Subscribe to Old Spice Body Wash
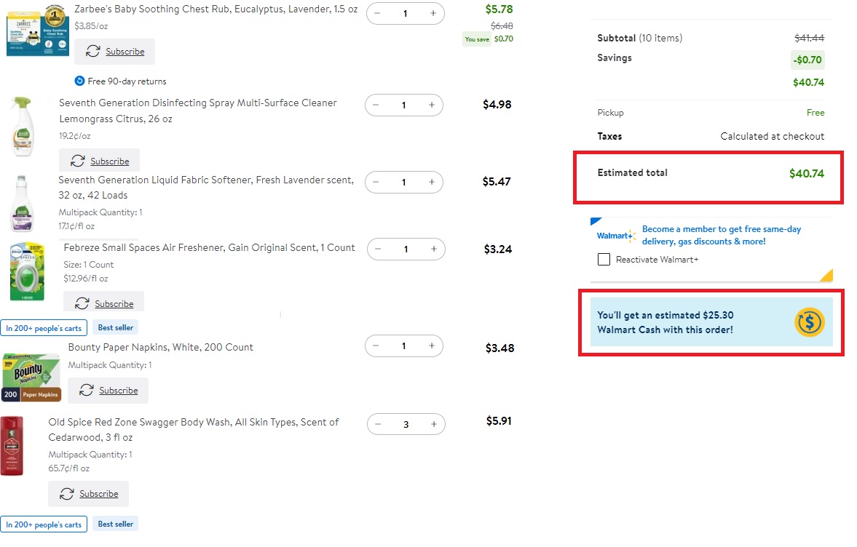Viewport: 857px width, 547px height. tap(89, 493)
